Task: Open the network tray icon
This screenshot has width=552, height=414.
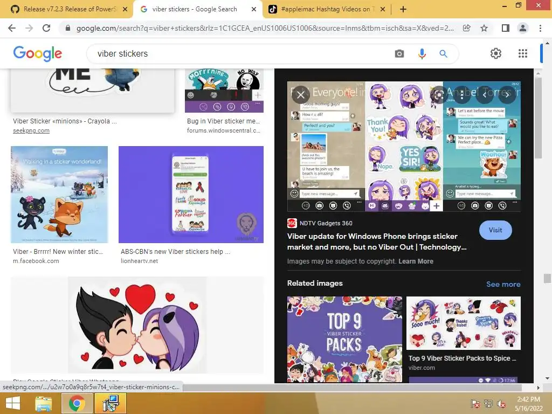Action: pos(488,404)
